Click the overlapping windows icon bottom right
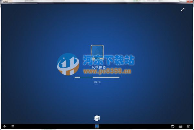 pyautogui.click(x=189, y=126)
